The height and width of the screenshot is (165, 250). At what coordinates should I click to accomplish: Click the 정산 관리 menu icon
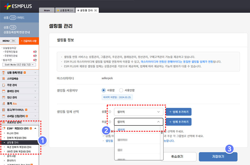point(4,98)
